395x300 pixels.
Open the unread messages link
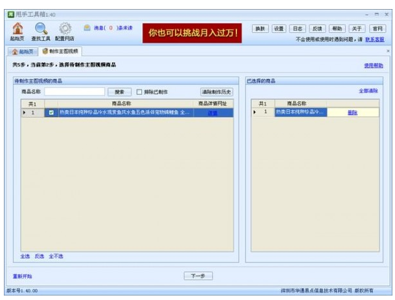(113, 28)
